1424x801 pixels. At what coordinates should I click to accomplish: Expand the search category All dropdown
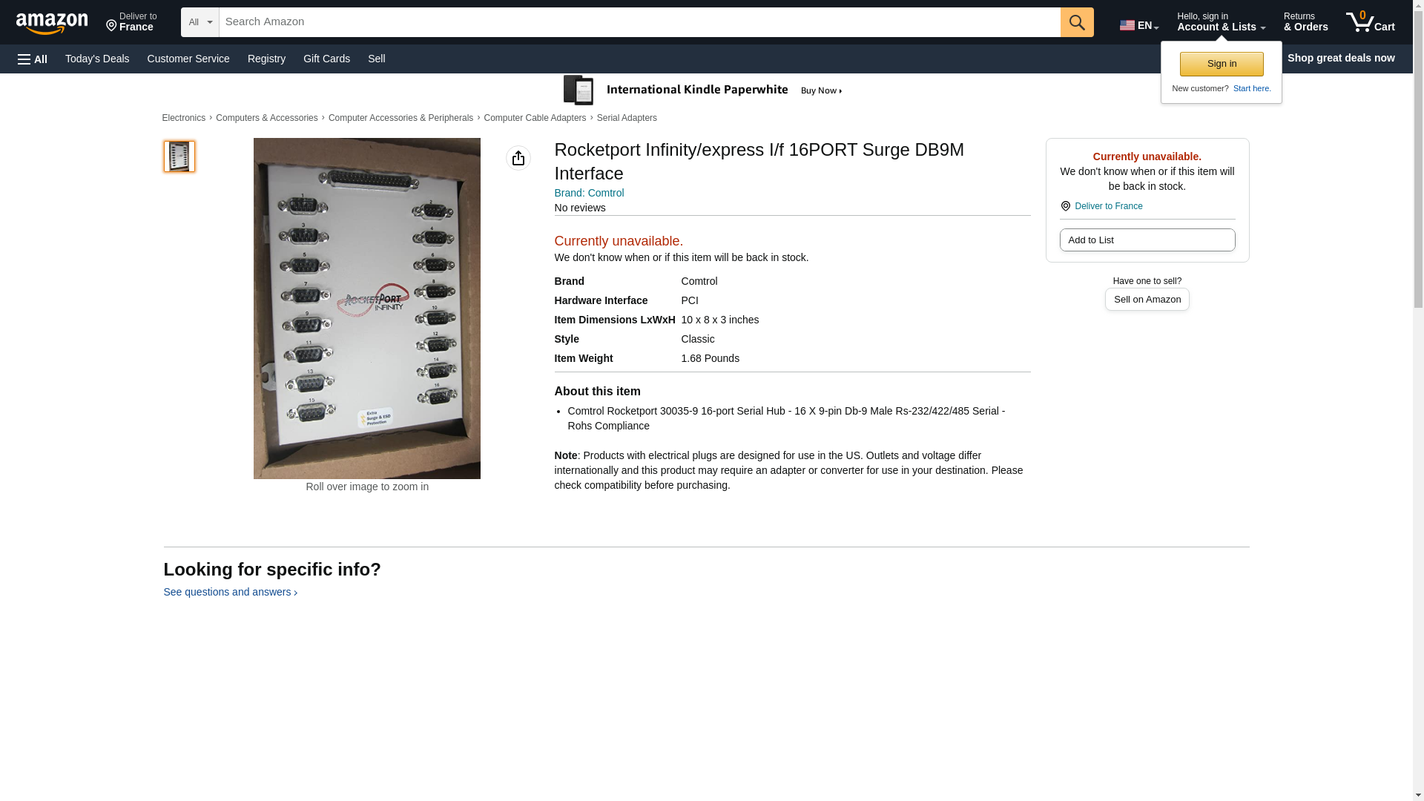click(200, 22)
